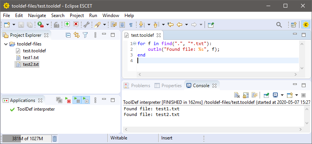Collapse the tooldef-files project folder
The width and height of the screenshot is (312, 144).
5,44
